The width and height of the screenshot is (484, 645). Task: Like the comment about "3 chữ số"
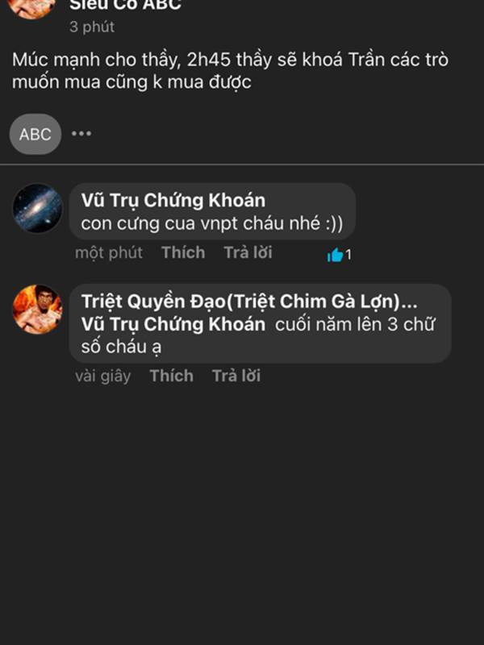(172, 376)
